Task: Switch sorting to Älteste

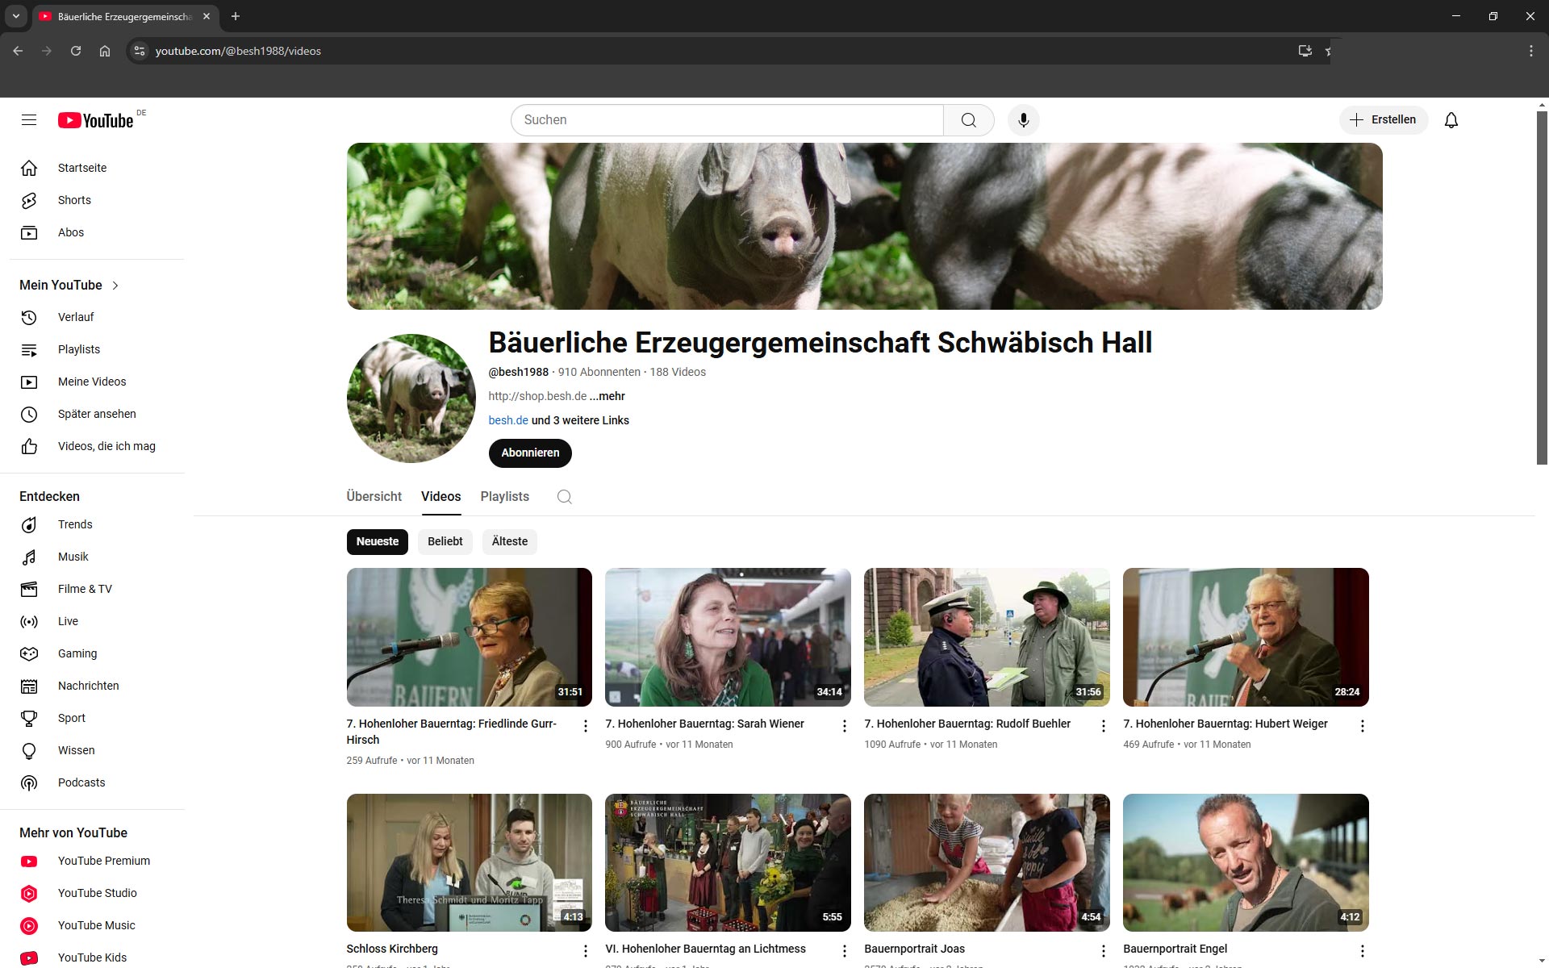Action: click(508, 541)
